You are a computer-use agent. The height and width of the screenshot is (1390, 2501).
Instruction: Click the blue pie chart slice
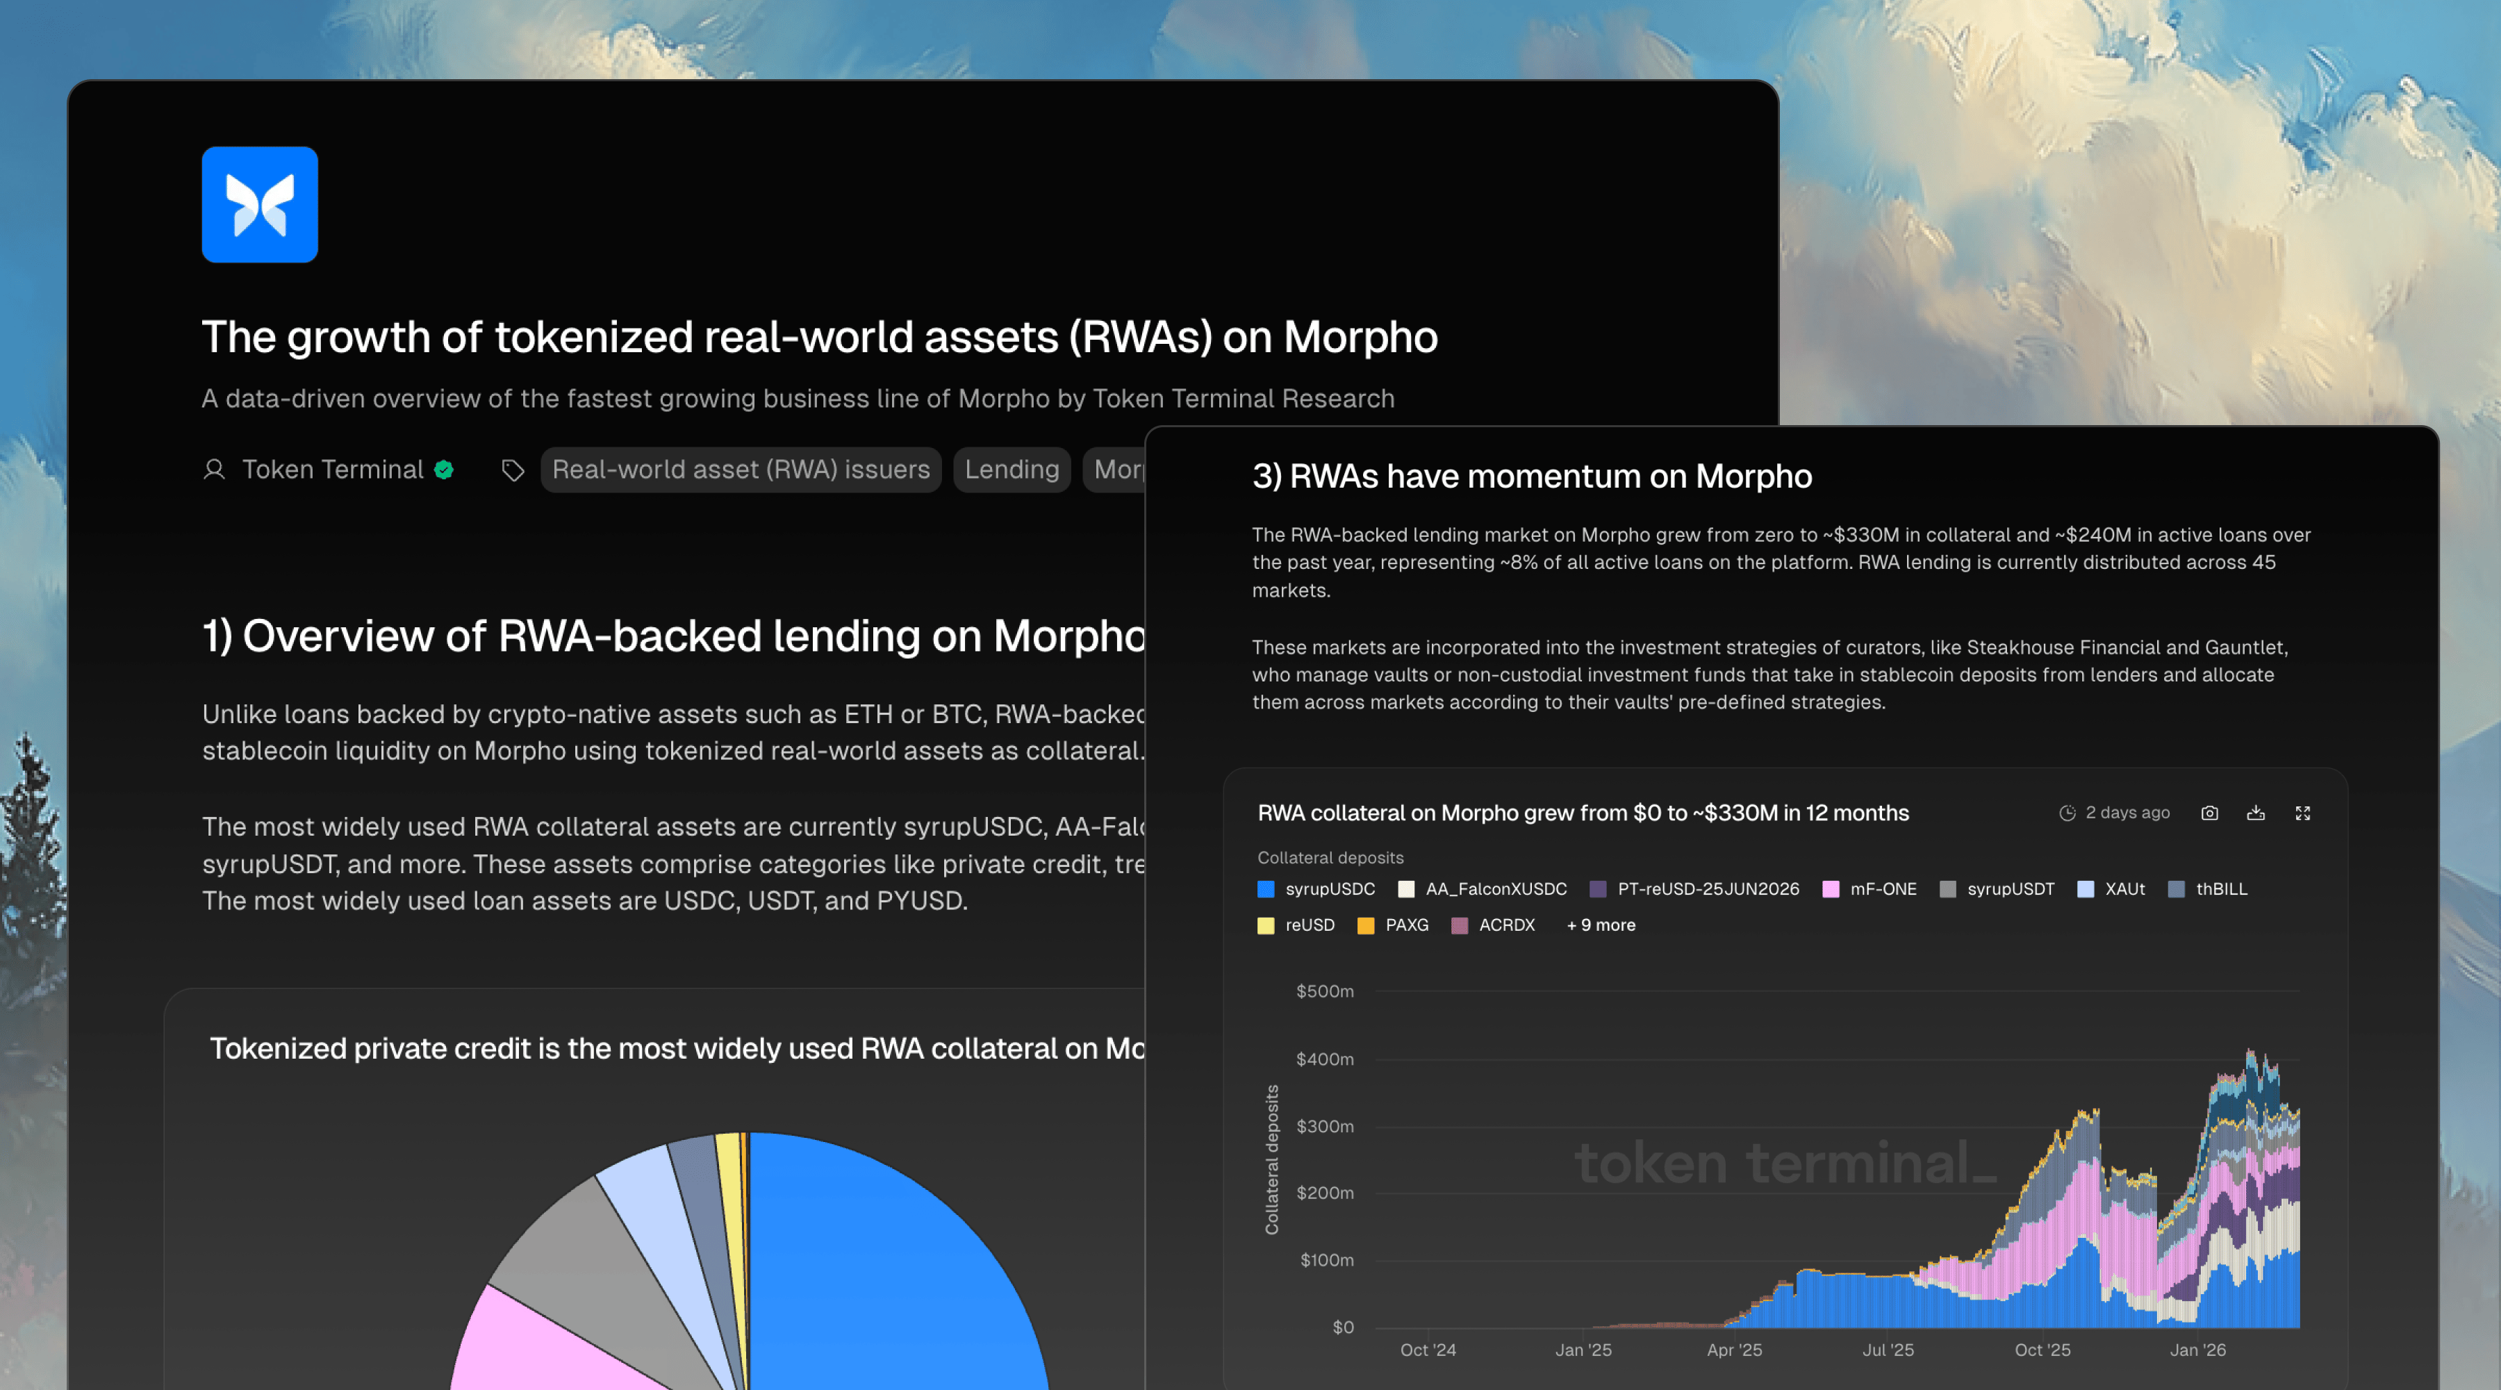[x=893, y=1281]
